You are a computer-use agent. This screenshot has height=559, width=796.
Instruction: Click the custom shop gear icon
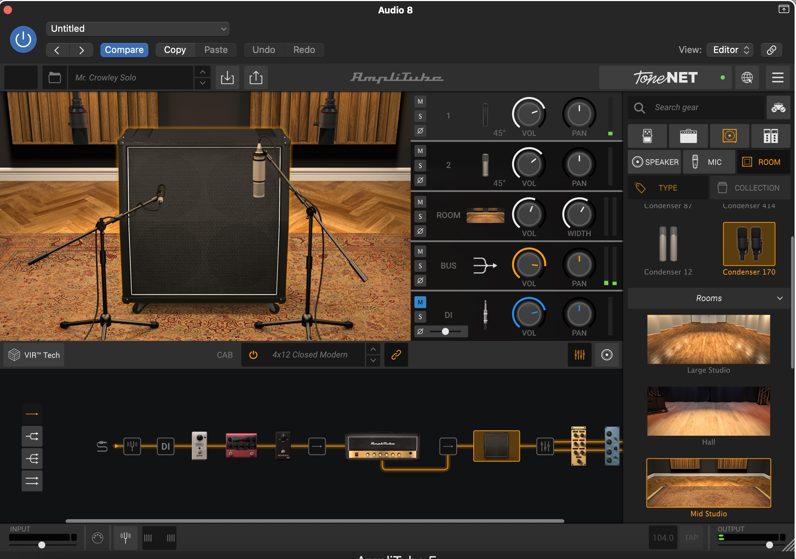778,107
